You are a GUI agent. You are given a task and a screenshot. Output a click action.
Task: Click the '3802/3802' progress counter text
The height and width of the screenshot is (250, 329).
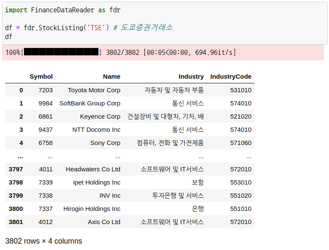[x=123, y=52]
